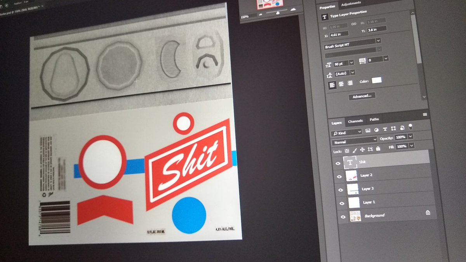466x262 pixels.
Task: Click the Background layer lock icon
Action: (428, 213)
